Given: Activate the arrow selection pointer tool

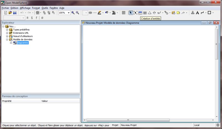Looking at the screenshot, I should pos(131,13).
